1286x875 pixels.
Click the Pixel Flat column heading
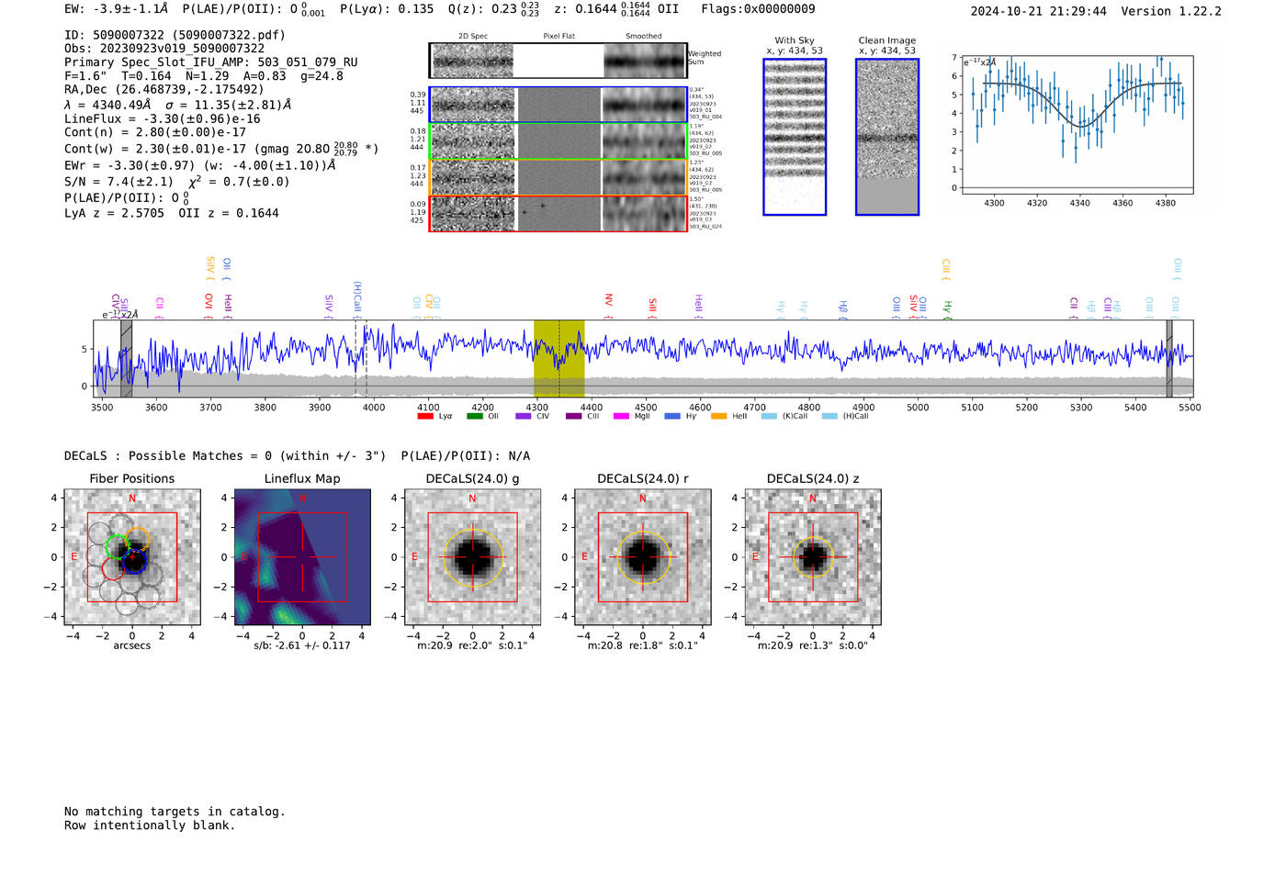point(558,37)
